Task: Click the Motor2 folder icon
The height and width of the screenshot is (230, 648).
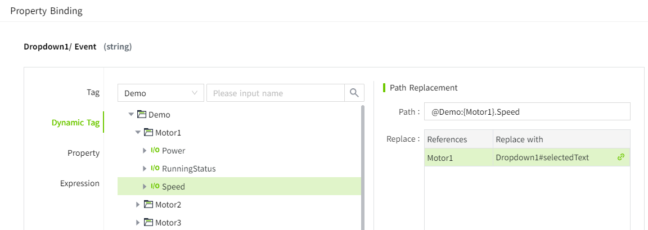Action: (148, 205)
